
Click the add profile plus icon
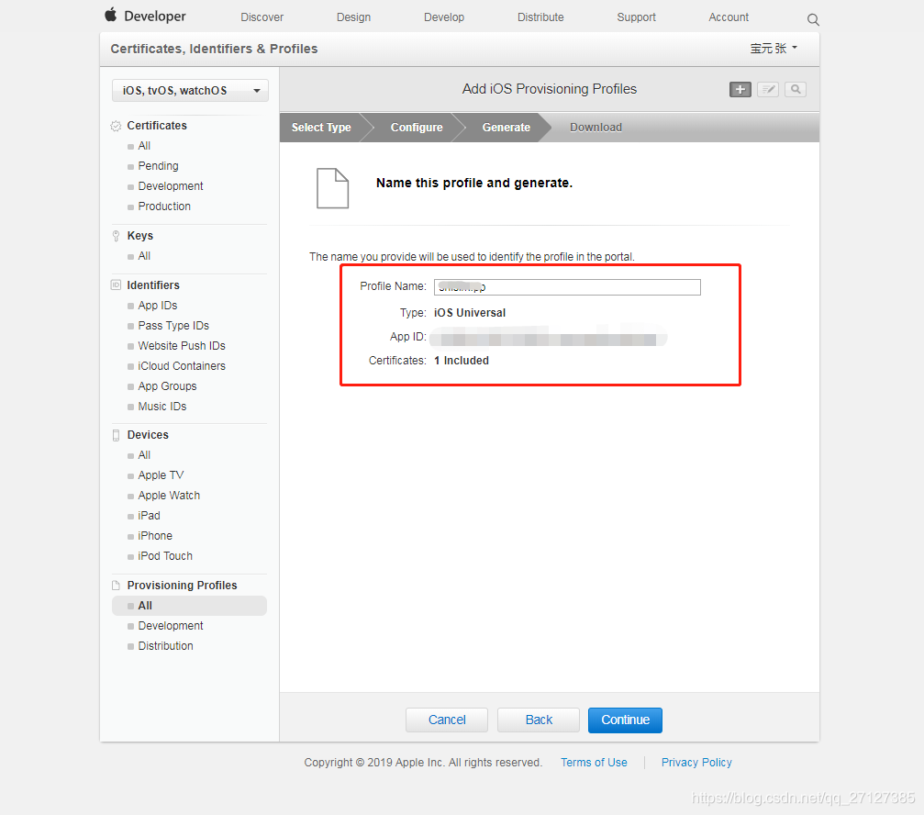740,90
